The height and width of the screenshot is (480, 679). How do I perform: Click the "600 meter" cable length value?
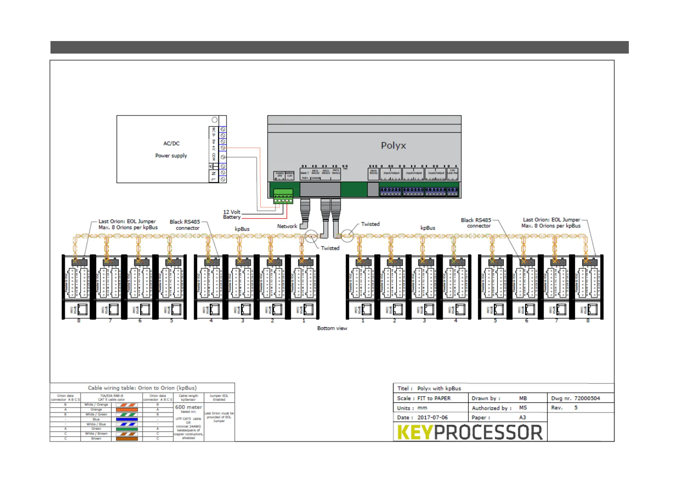point(189,407)
